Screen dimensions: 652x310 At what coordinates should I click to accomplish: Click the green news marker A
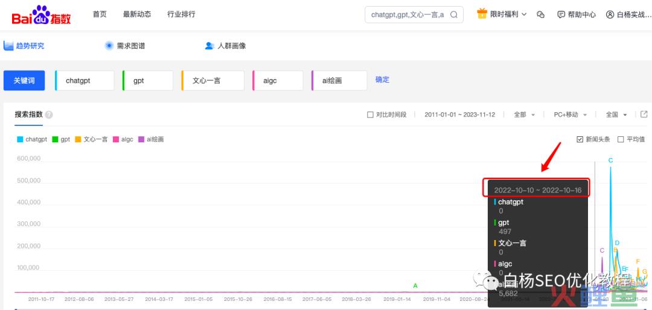tap(415, 285)
